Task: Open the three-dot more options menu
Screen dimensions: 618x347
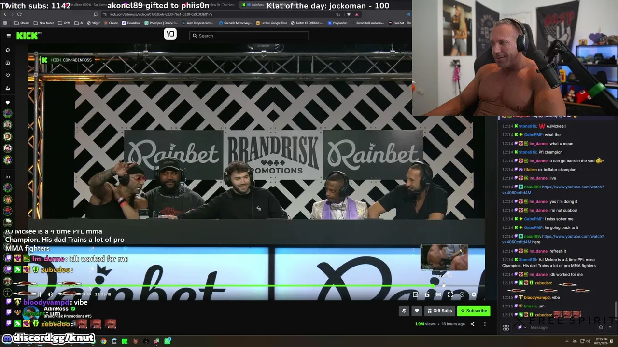Action: [485, 324]
